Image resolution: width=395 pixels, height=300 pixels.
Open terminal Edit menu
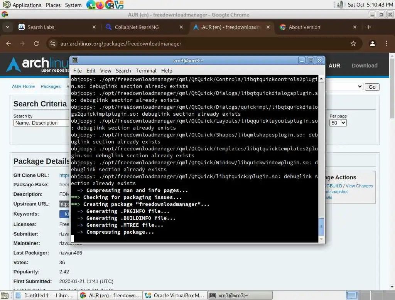point(91,71)
